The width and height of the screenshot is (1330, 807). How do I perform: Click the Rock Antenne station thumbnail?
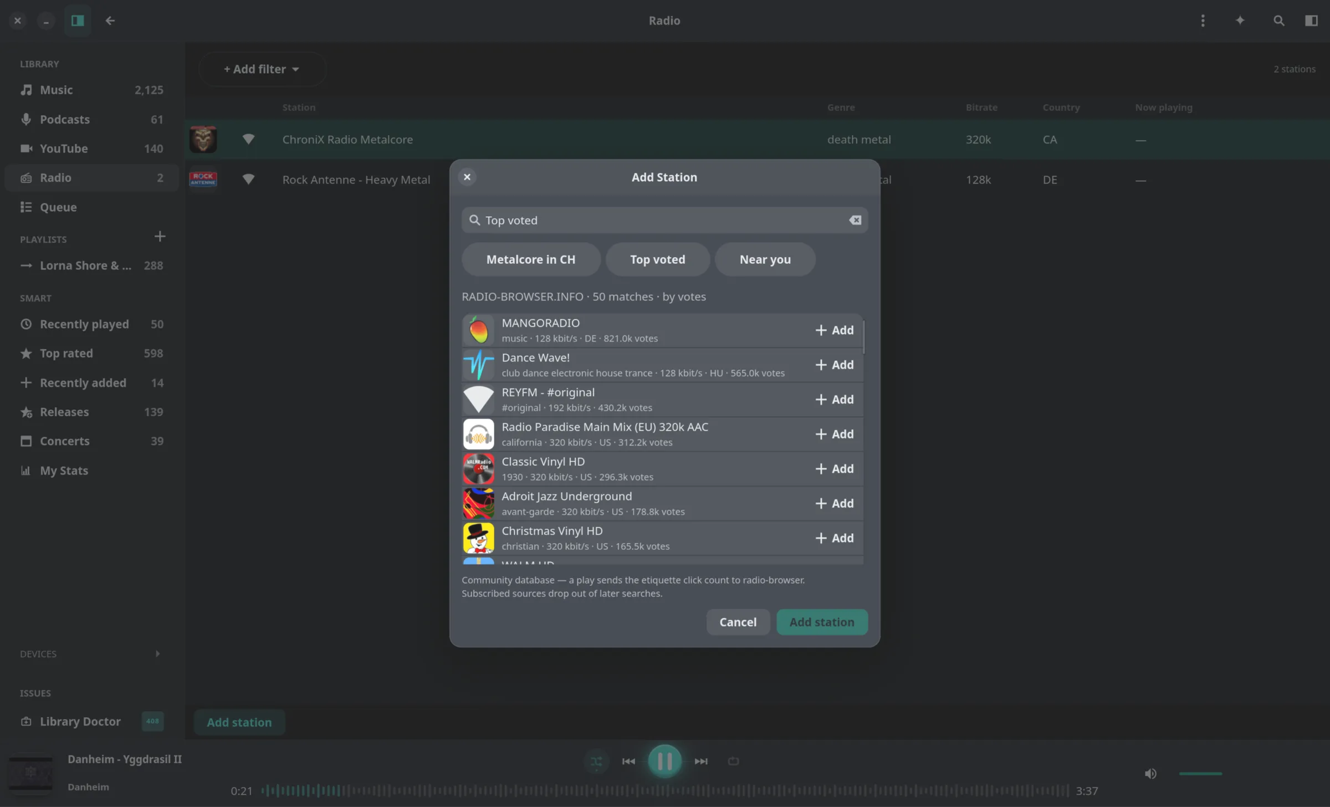coord(203,180)
